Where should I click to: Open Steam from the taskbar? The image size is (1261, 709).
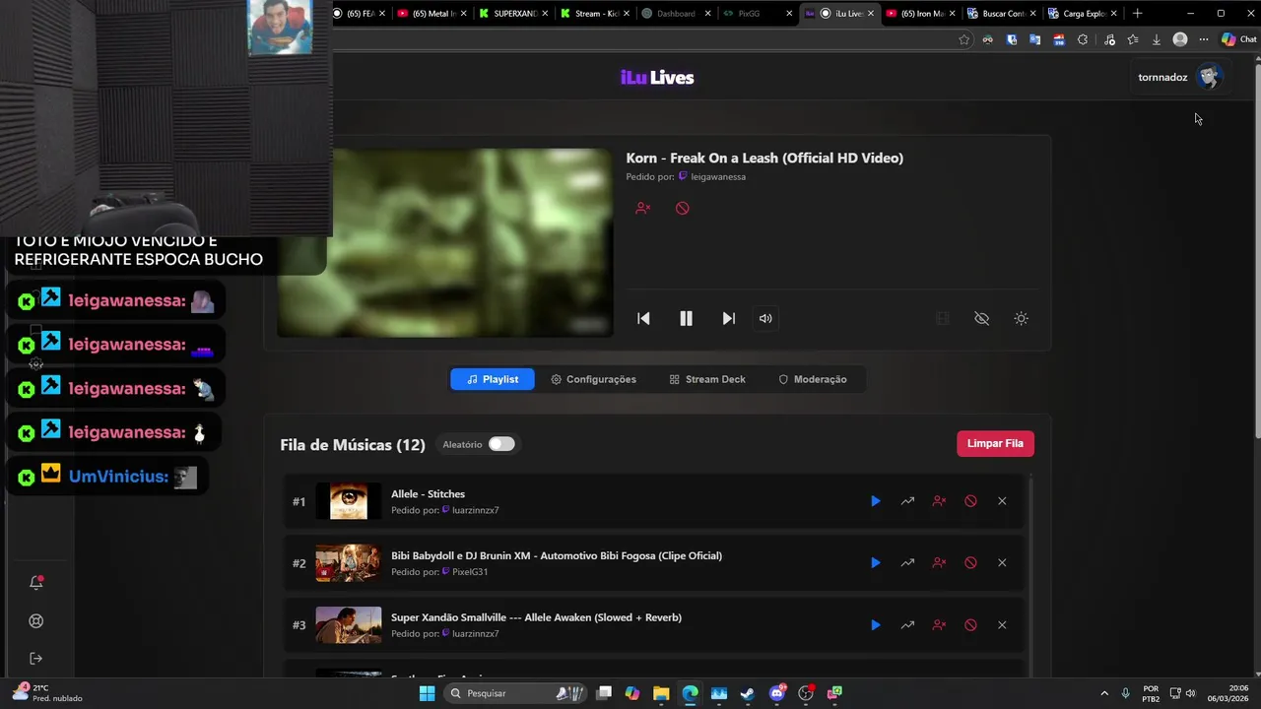(x=748, y=693)
